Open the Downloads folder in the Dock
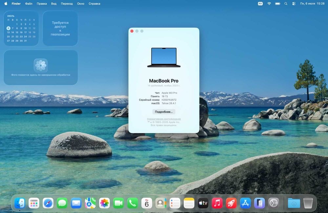This screenshot has width=328, height=213. click(x=294, y=203)
